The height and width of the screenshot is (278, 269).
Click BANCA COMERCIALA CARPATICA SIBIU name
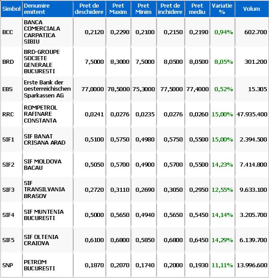[42, 32]
